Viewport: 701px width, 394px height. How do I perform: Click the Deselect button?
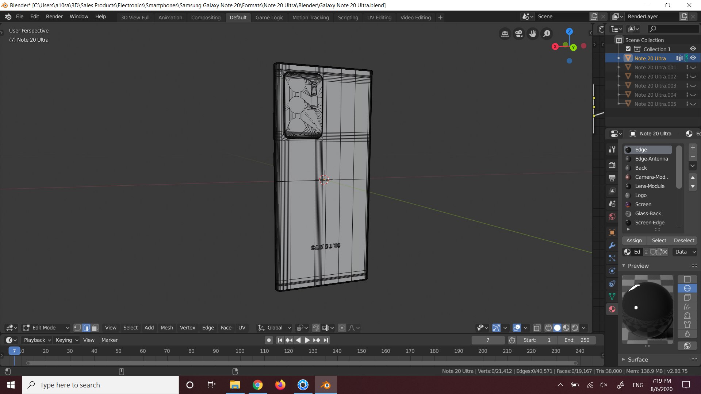tap(684, 240)
